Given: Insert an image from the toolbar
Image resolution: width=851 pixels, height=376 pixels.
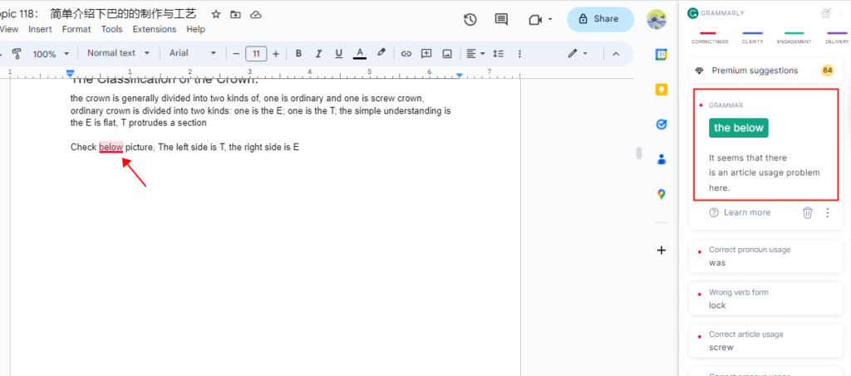Looking at the screenshot, I should (x=447, y=54).
